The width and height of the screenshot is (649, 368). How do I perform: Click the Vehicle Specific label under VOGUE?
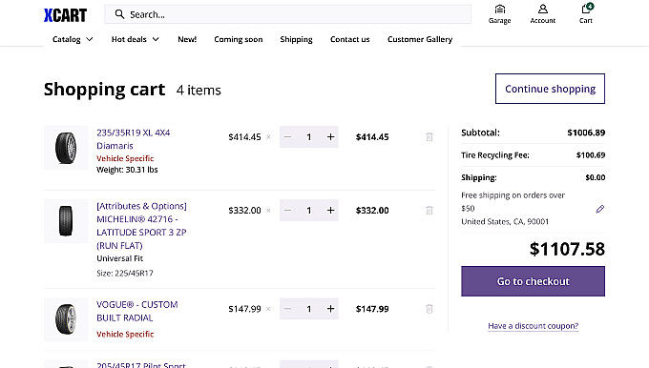tap(125, 334)
